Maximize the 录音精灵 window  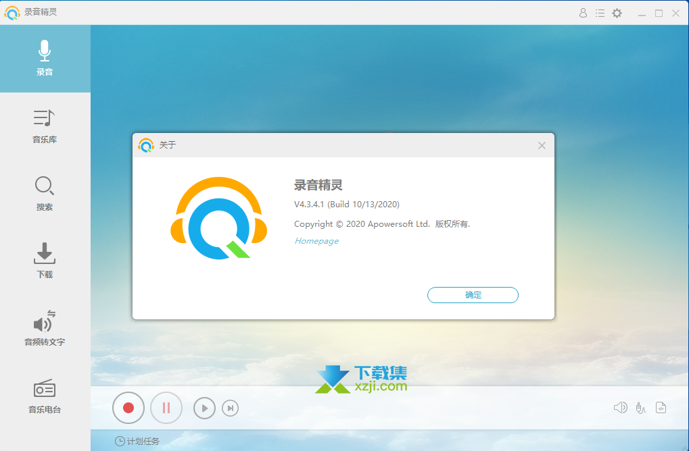(x=659, y=13)
